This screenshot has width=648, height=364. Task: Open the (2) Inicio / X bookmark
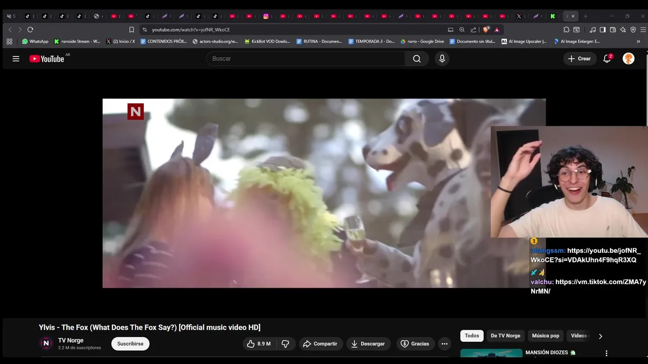coord(120,41)
